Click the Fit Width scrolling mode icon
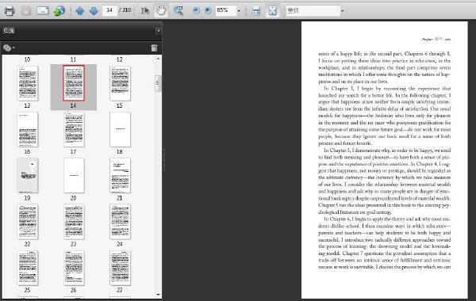476x301 pixels. tap(256, 11)
